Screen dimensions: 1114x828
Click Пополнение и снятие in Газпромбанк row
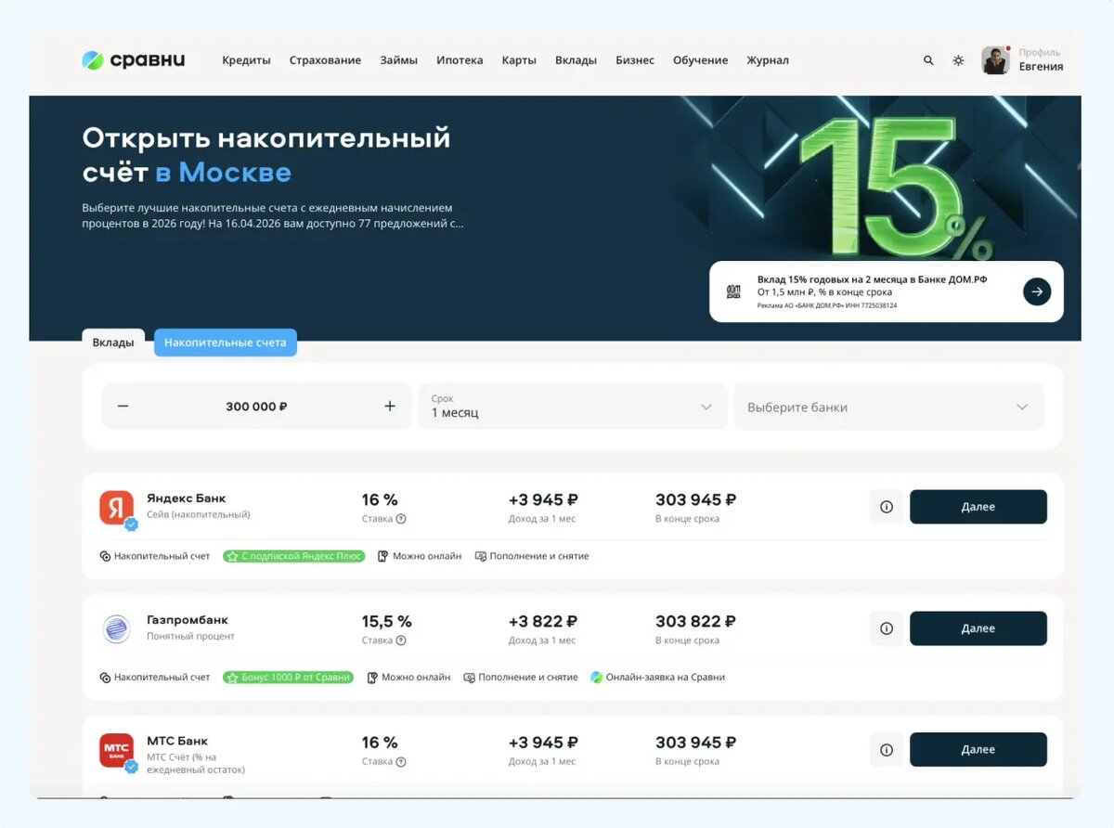click(x=521, y=678)
